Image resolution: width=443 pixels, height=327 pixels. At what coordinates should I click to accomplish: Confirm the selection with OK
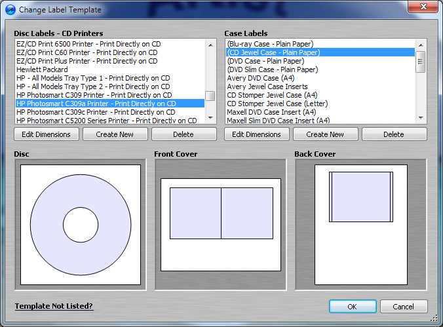(353, 307)
